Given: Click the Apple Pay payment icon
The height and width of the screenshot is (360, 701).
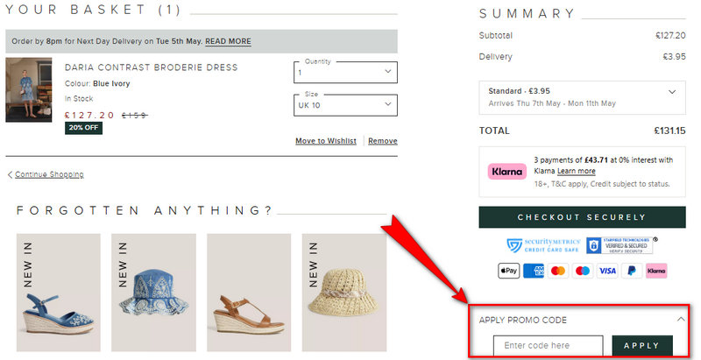Looking at the screenshot, I should pyautogui.click(x=509, y=271).
